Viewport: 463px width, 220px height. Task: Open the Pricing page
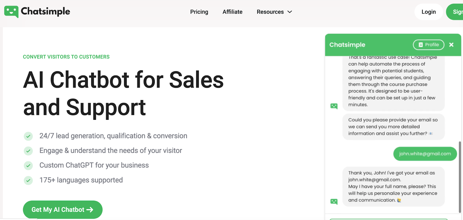pos(199,12)
